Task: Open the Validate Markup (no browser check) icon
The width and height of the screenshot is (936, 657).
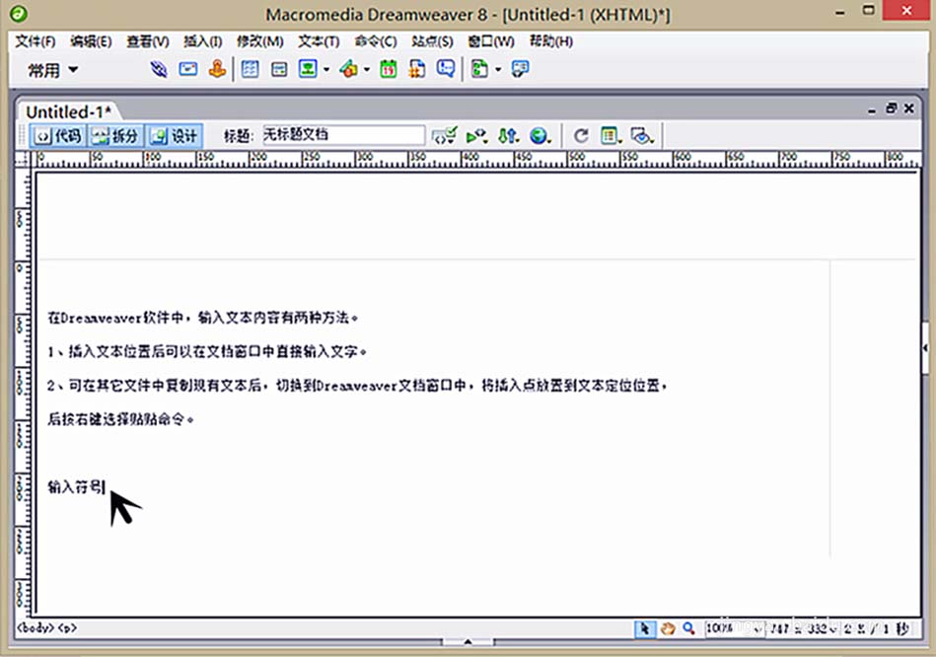Action: coord(445,136)
